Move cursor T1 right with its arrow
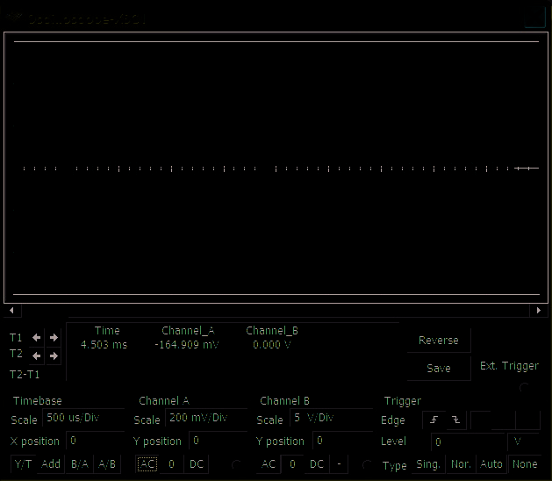552x481 pixels. pos(54,338)
